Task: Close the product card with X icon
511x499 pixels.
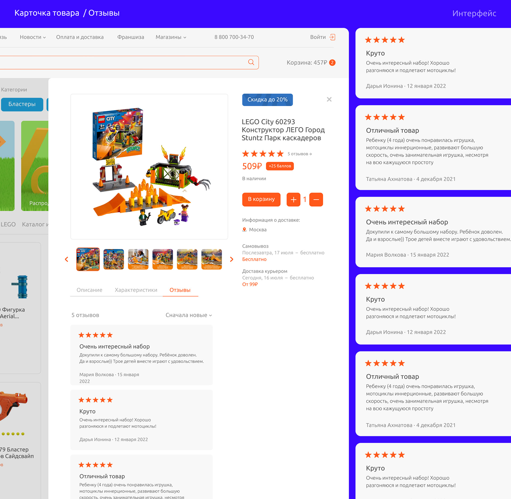Action: tap(329, 99)
